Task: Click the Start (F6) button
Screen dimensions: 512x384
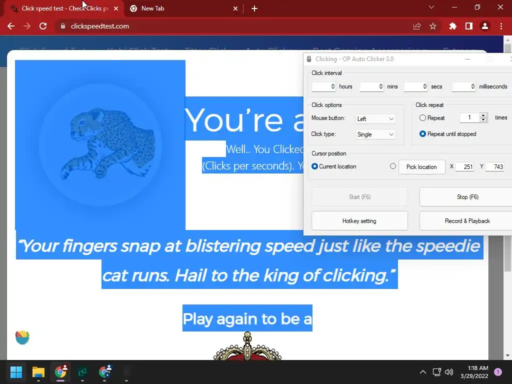Action: (359, 197)
